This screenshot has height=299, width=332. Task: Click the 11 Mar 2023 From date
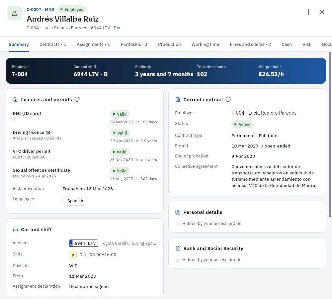(x=82, y=276)
